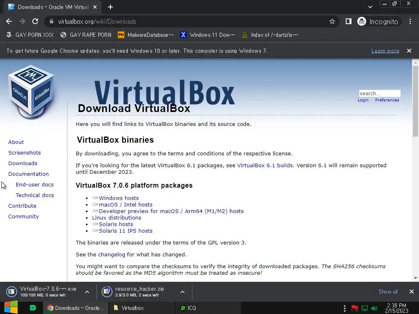Switch to the ICQ taskbar window

tap(208, 308)
